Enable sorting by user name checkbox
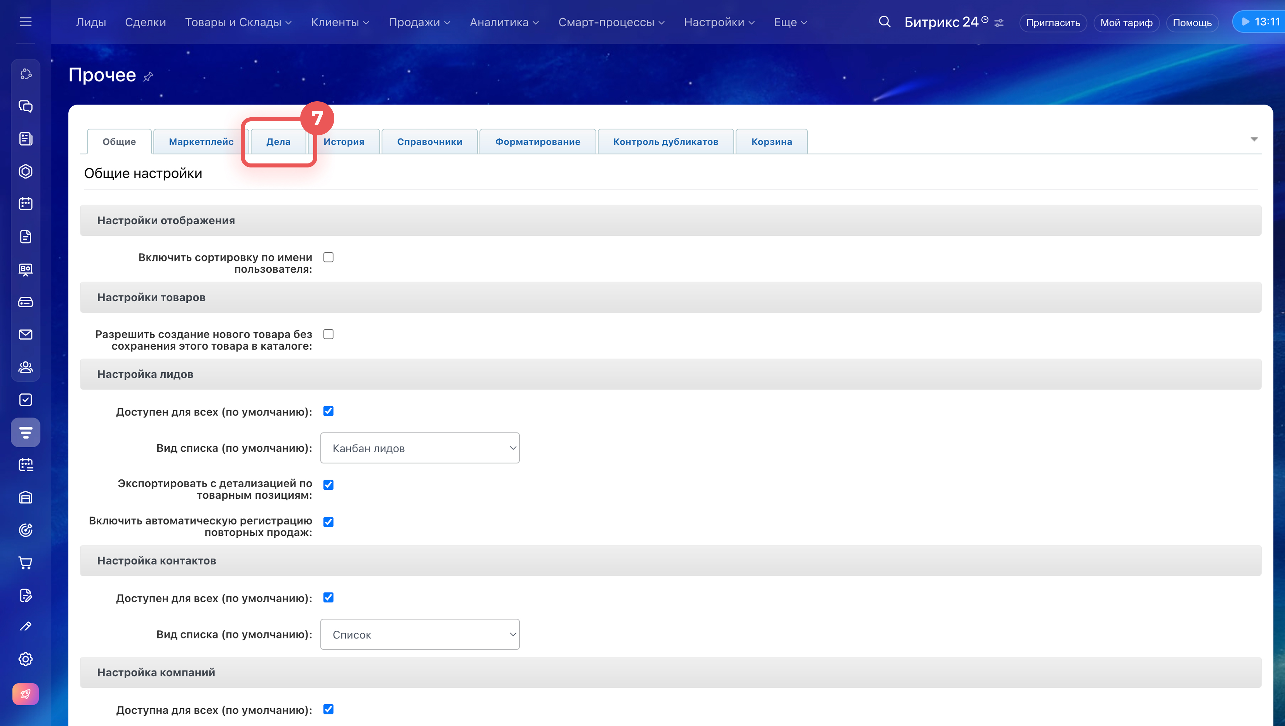Viewport: 1285px width, 726px height. tap(328, 257)
